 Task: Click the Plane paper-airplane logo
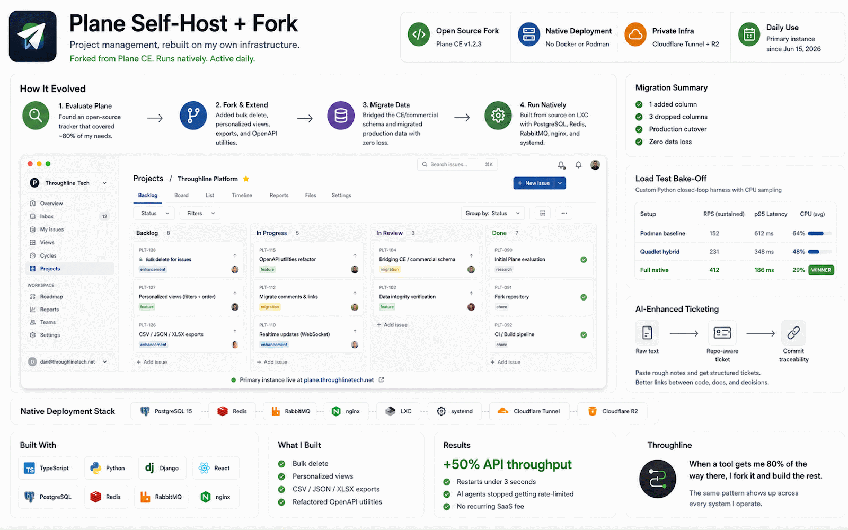point(33,36)
